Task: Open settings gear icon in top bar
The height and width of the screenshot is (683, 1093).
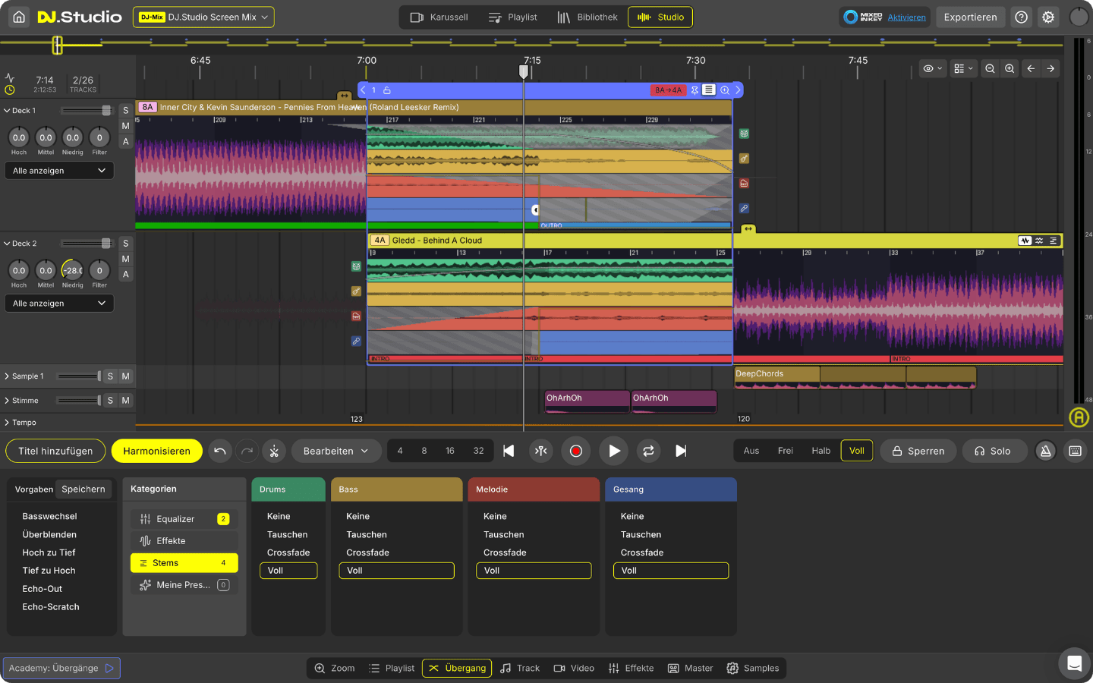Action: (x=1048, y=17)
